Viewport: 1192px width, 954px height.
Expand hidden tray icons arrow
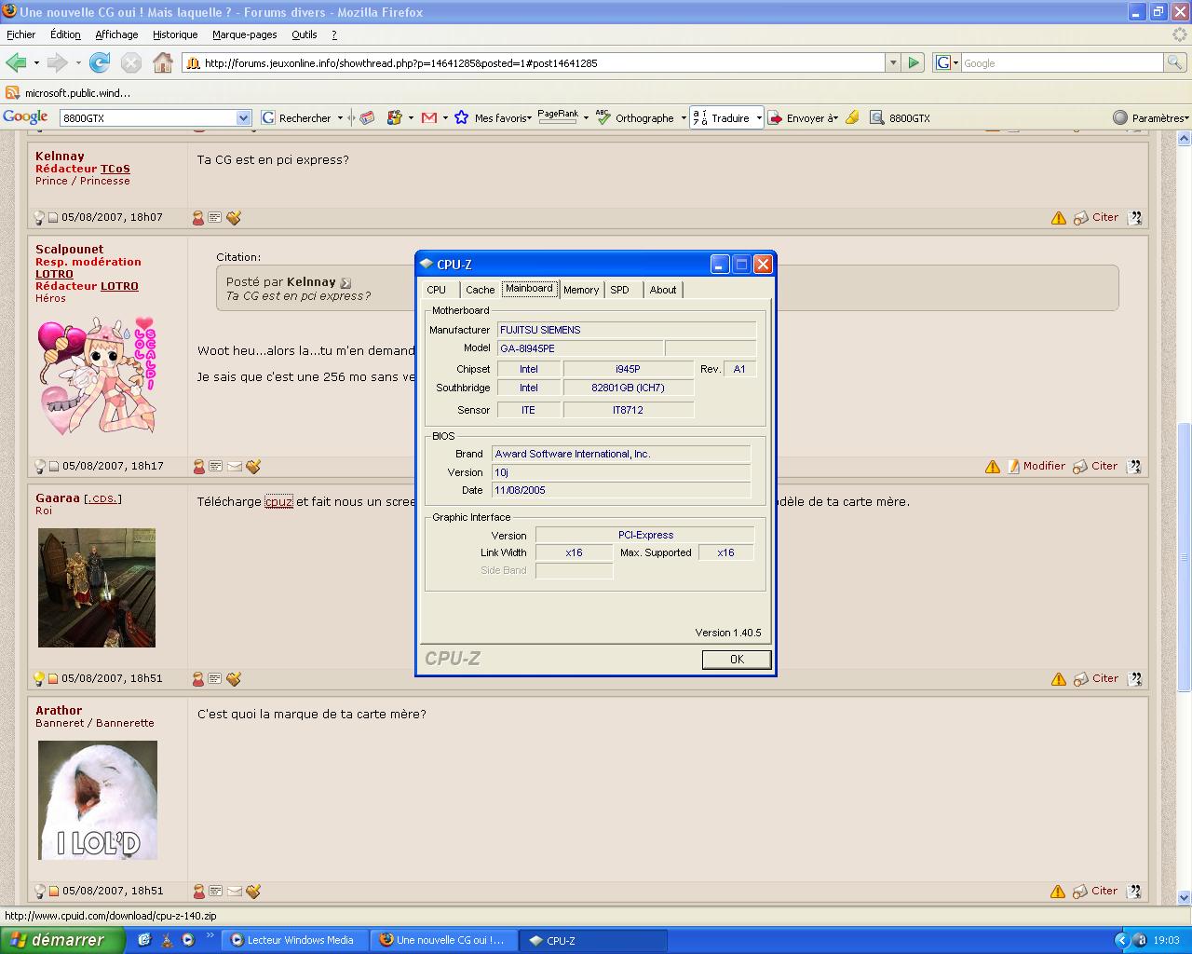click(x=1121, y=940)
